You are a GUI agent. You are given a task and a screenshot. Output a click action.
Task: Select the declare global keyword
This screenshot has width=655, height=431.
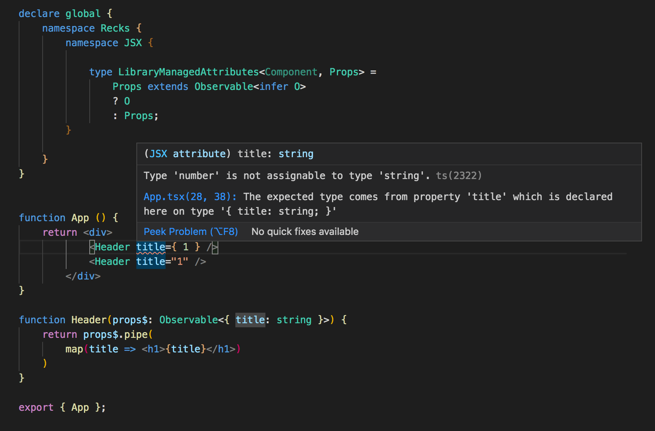[60, 13]
